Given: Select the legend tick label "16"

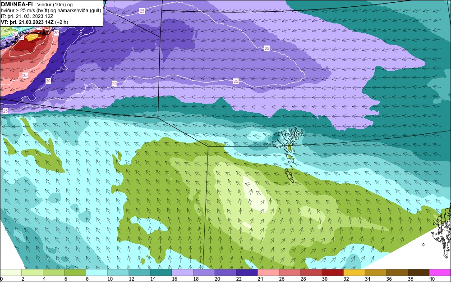Looking at the screenshot, I should (174, 279).
